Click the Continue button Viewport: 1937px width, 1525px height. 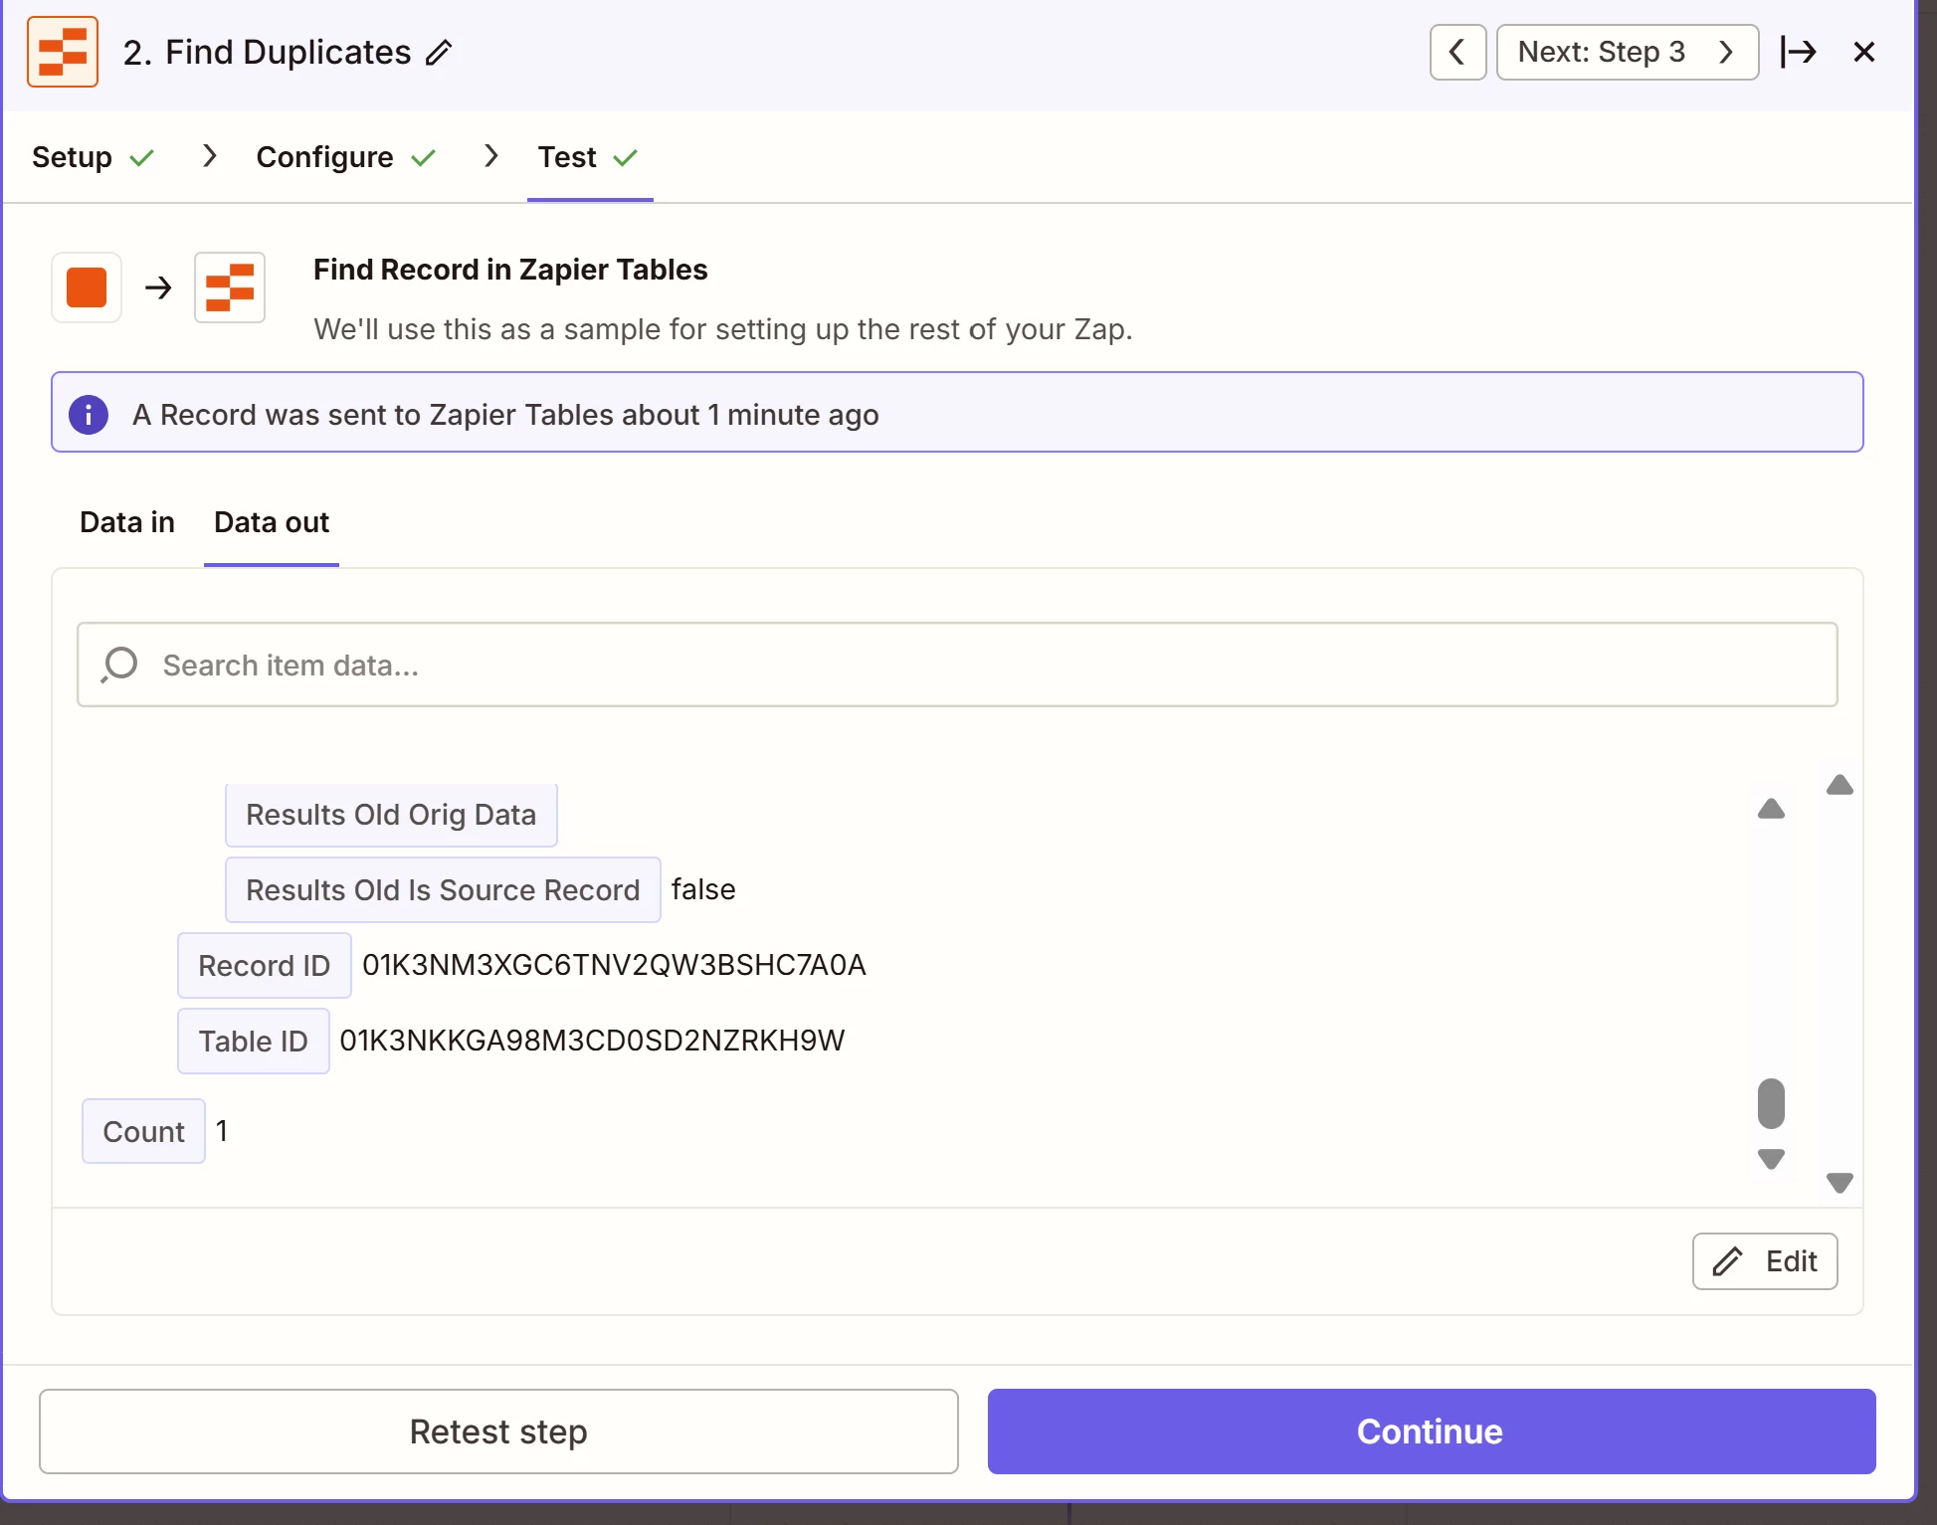(x=1432, y=1431)
